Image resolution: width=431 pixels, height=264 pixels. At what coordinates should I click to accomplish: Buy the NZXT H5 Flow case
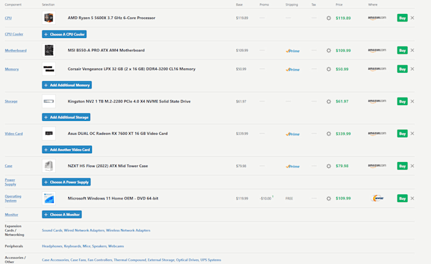(x=402, y=166)
